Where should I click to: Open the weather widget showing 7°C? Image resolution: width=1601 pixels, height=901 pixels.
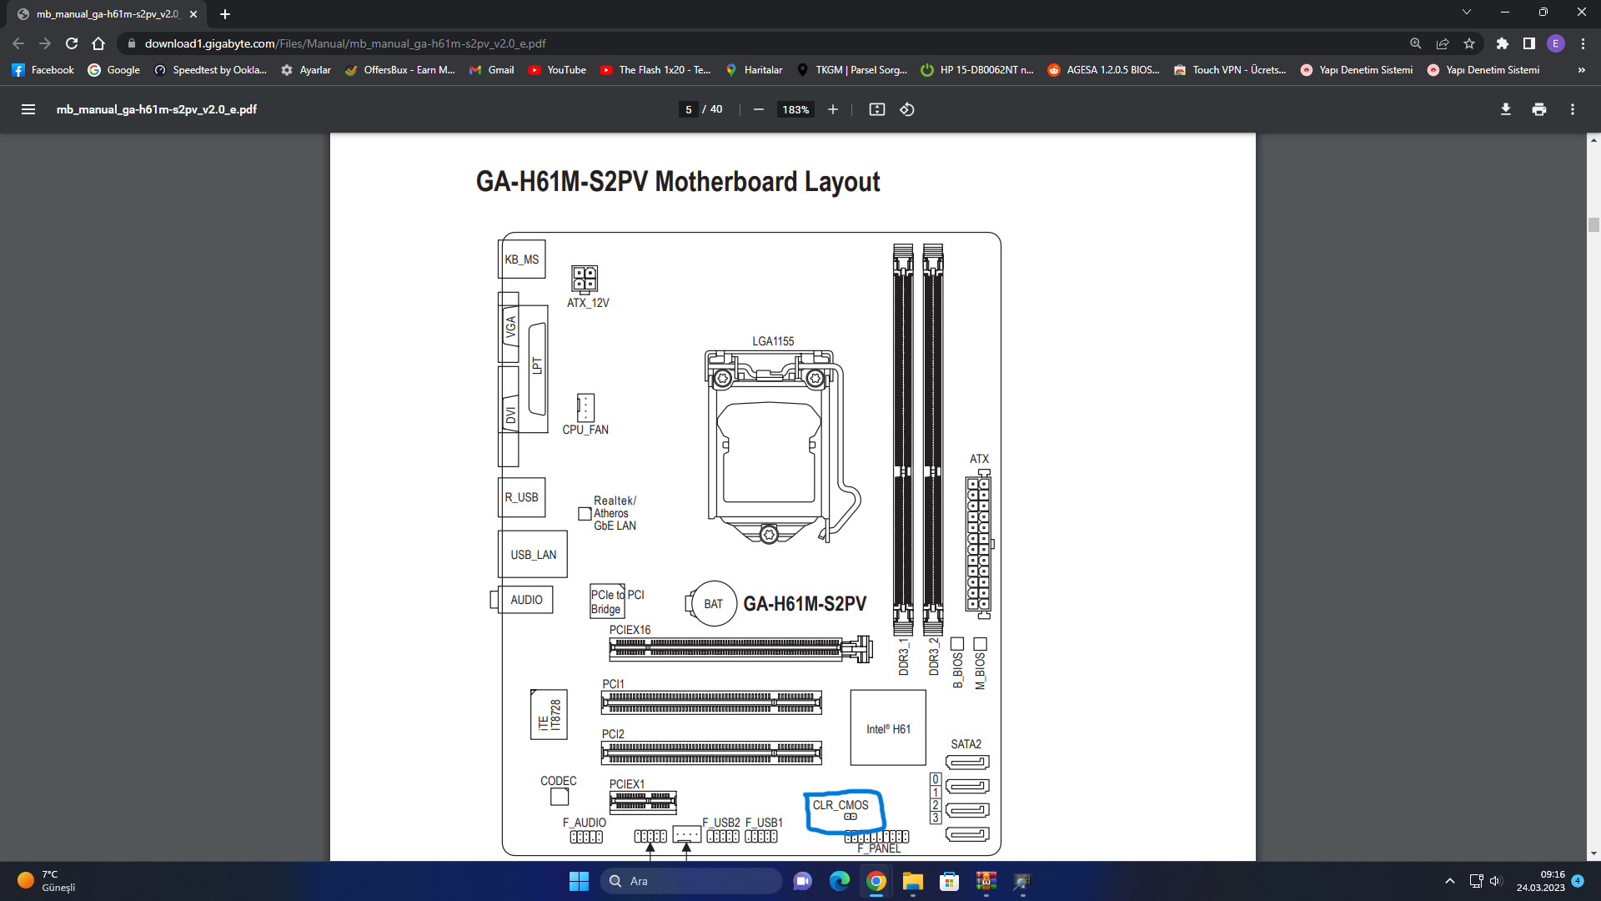pos(48,881)
